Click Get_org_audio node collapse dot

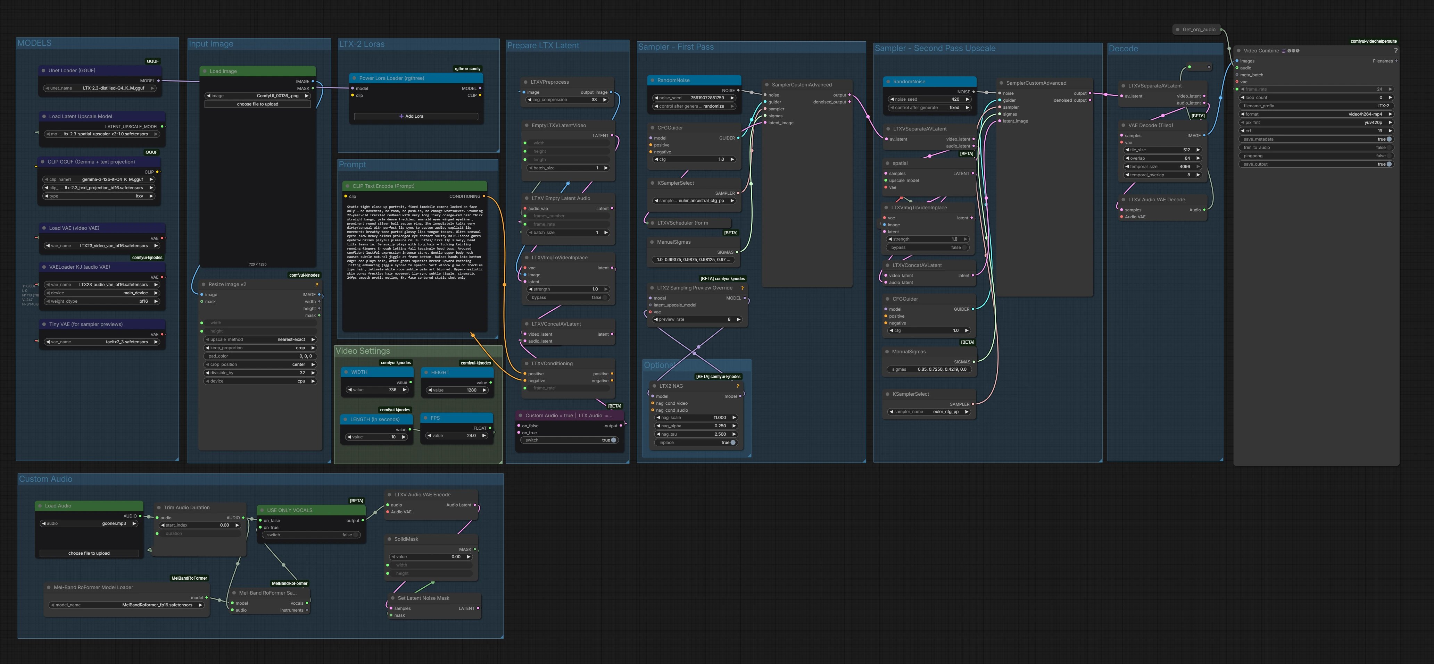pos(1177,30)
